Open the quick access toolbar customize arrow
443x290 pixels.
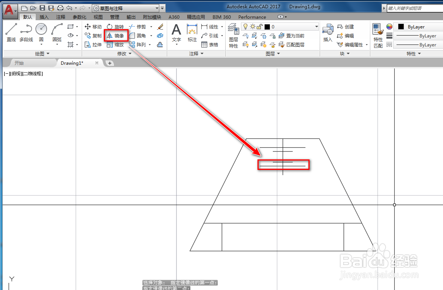pyautogui.click(x=162, y=8)
